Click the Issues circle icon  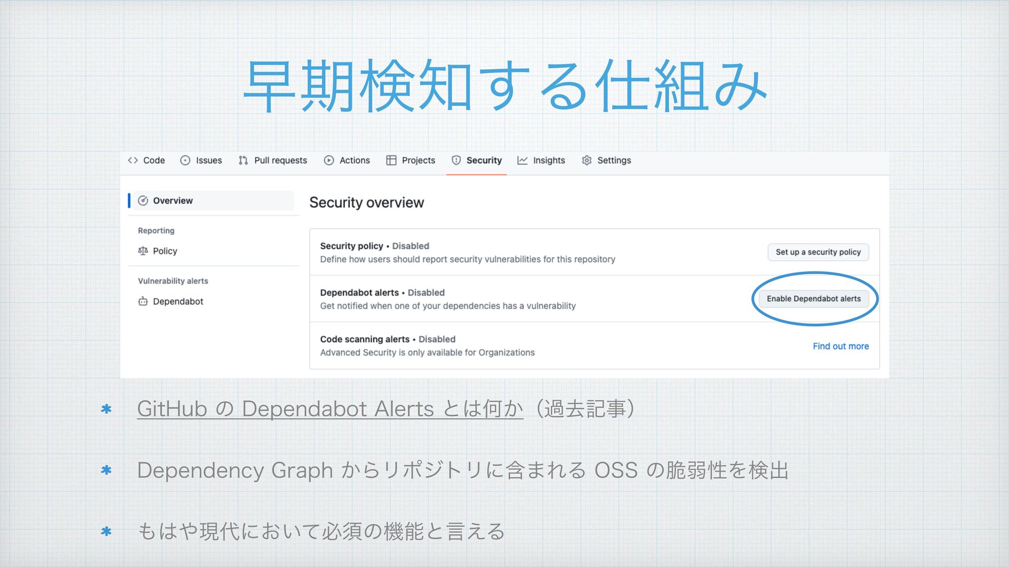185,160
